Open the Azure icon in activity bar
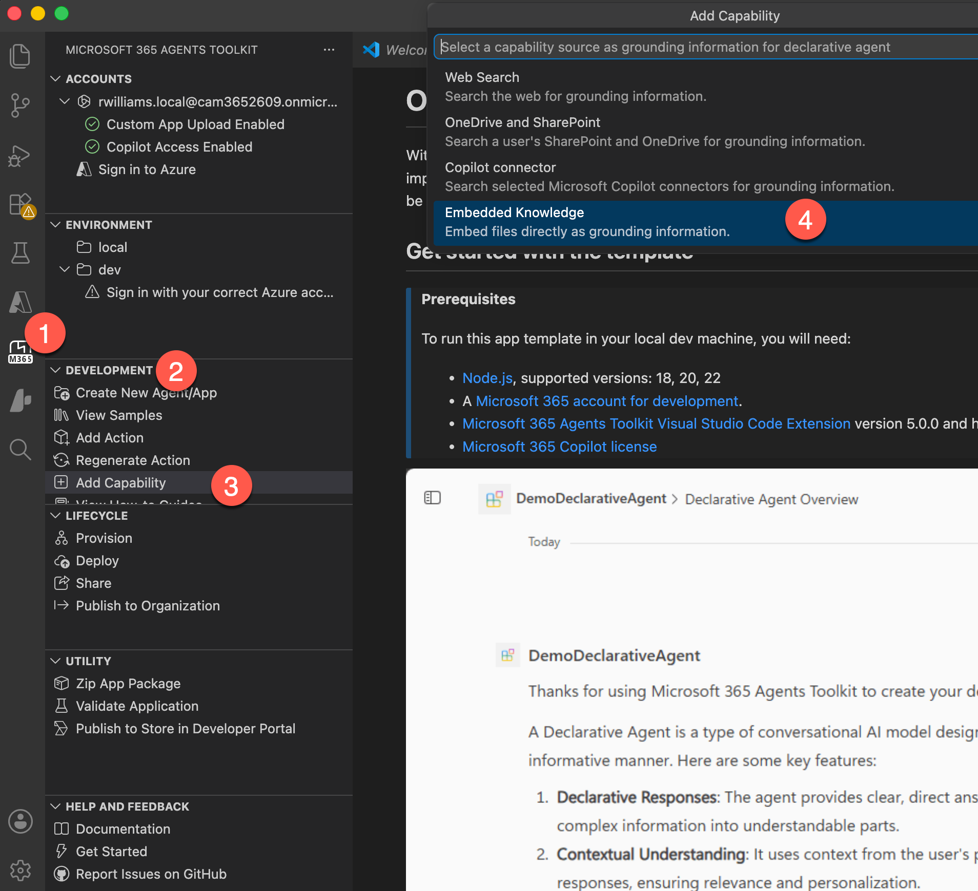978x891 pixels. pyautogui.click(x=21, y=302)
